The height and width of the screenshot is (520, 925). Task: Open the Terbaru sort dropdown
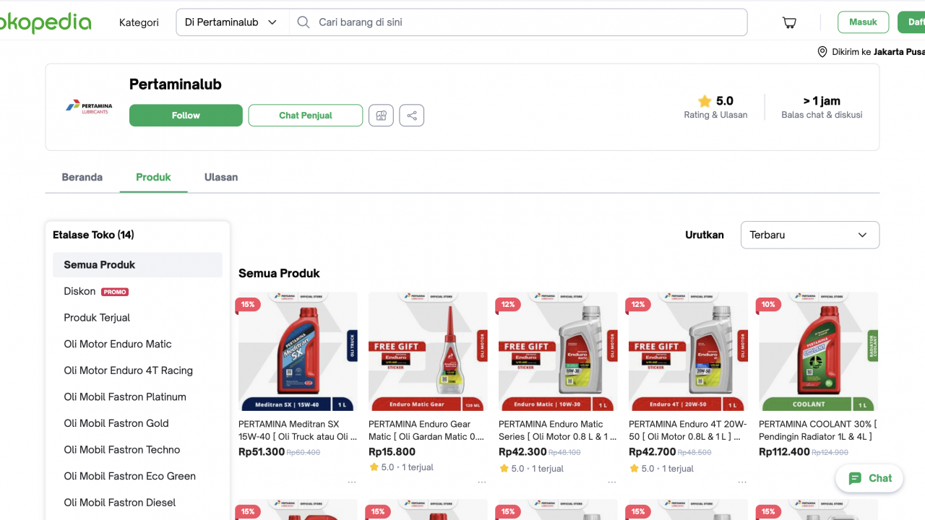click(x=809, y=235)
